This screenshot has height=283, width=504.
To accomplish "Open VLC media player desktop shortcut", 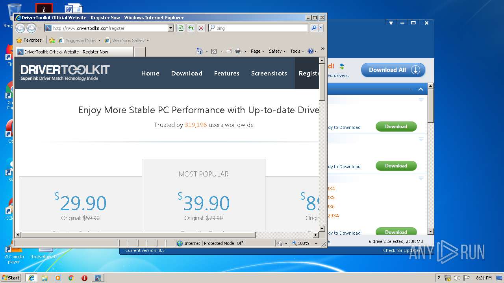I will [14, 254].
